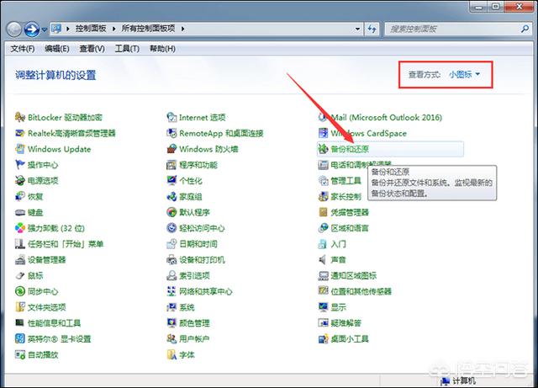Open the 任务栏和「开始」菜单 link
Image resolution: width=538 pixels, height=388 pixels.
(66, 244)
